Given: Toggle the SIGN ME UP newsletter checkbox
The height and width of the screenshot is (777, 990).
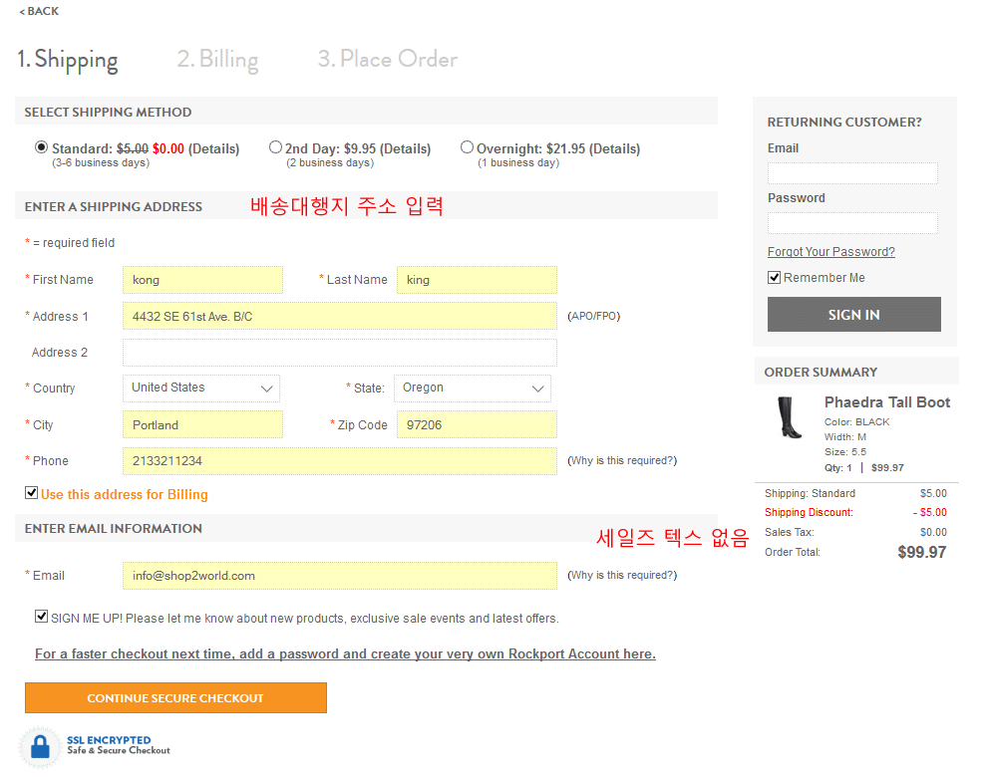Looking at the screenshot, I should 42,617.
